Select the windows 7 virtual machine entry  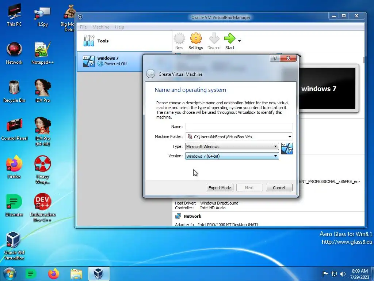(110, 61)
